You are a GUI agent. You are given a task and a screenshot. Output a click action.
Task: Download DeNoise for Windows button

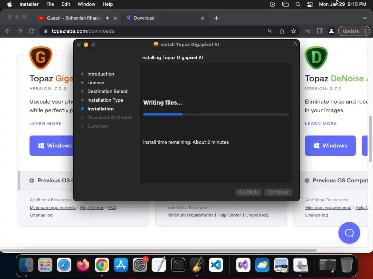[330, 146]
